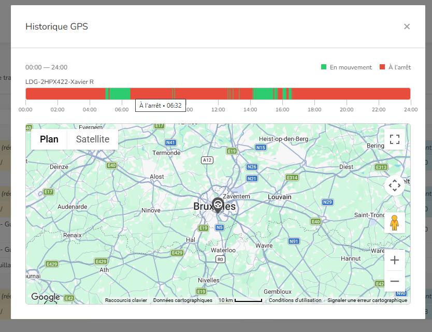The width and height of the screenshot is (432, 332).
Task: Click the Louvain city label
Action: pos(280,197)
